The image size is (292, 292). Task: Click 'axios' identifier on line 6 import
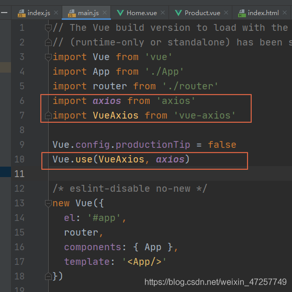[x=107, y=101]
